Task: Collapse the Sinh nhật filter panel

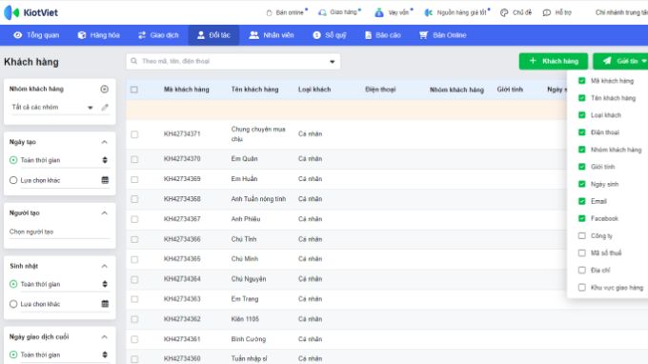Action: click(x=105, y=266)
